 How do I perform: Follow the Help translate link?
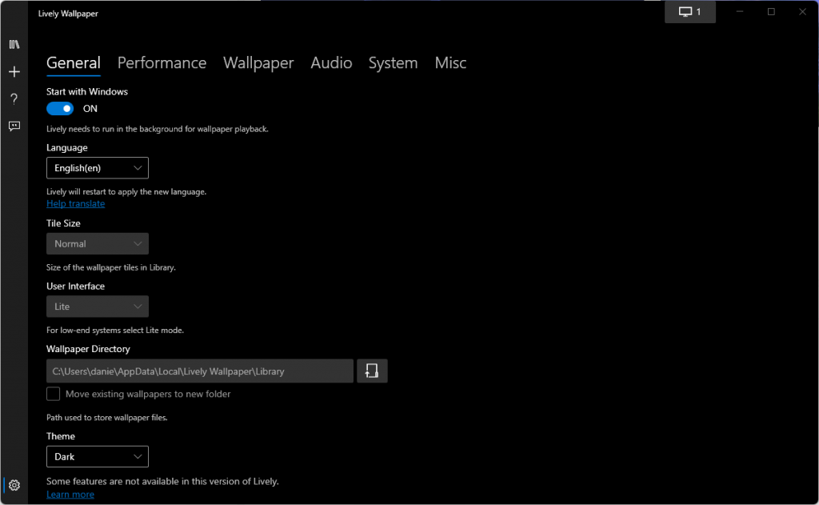coord(76,204)
